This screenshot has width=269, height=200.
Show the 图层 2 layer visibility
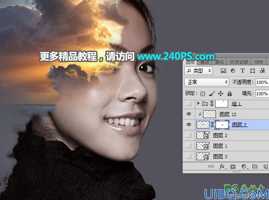point(189,135)
